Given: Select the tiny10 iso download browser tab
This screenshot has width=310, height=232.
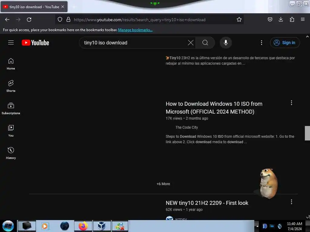Looking at the screenshot, I should [34, 7].
